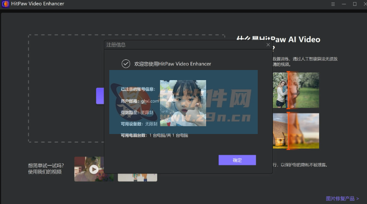Screen dimensions: 367x204
Task: Click the woman and child preview image
Action: pyautogui.click(x=296, y=90)
